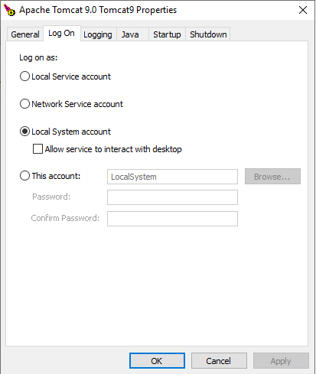Click the LocalSystem account name field
The height and width of the screenshot is (374, 316).
pyautogui.click(x=172, y=177)
